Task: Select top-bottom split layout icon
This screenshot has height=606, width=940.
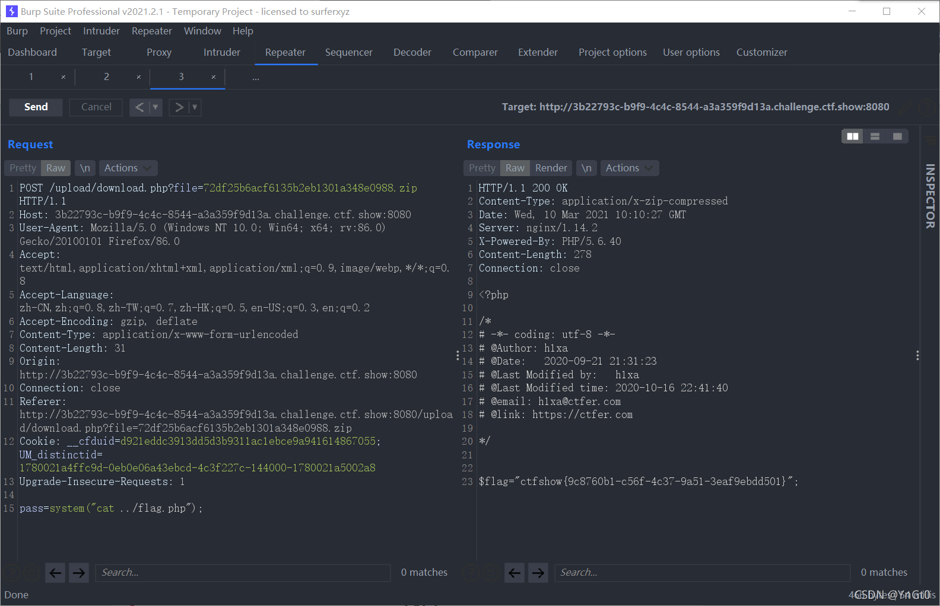Action: pos(875,136)
